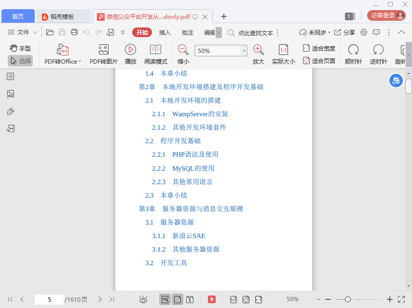Start presentation with red play button
Image resolution: width=412 pixels, height=308 pixels.
(x=212, y=299)
